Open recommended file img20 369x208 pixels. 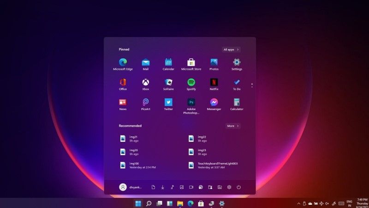coord(129,152)
